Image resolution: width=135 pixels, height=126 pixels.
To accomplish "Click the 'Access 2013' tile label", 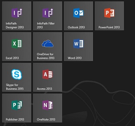I will click(x=44, y=89).
